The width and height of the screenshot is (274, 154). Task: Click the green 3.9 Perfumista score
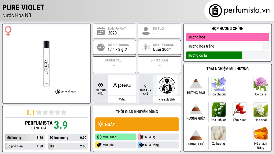coord(61,125)
